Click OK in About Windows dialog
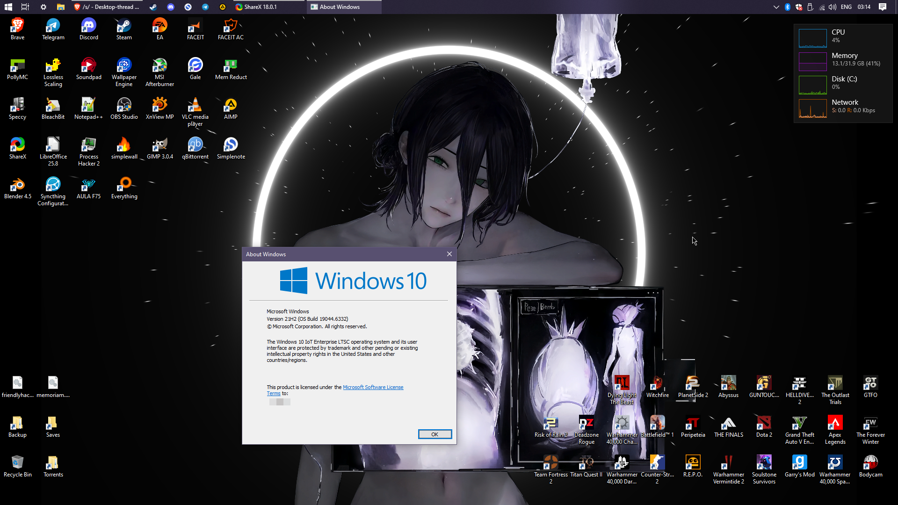 click(x=435, y=434)
